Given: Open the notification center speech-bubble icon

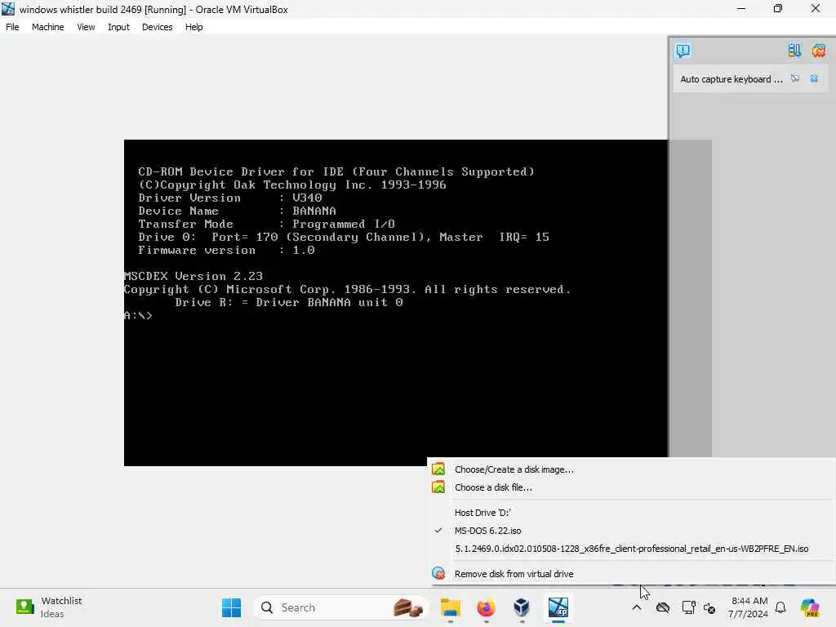Looking at the screenshot, I should click(x=683, y=51).
